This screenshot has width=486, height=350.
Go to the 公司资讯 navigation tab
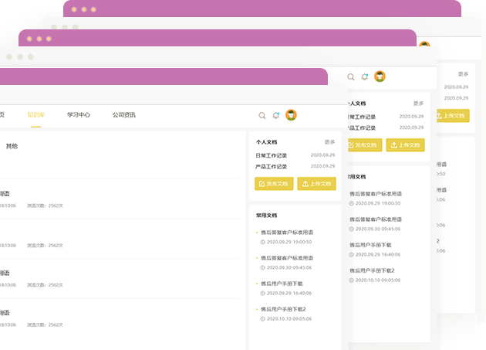123,114
